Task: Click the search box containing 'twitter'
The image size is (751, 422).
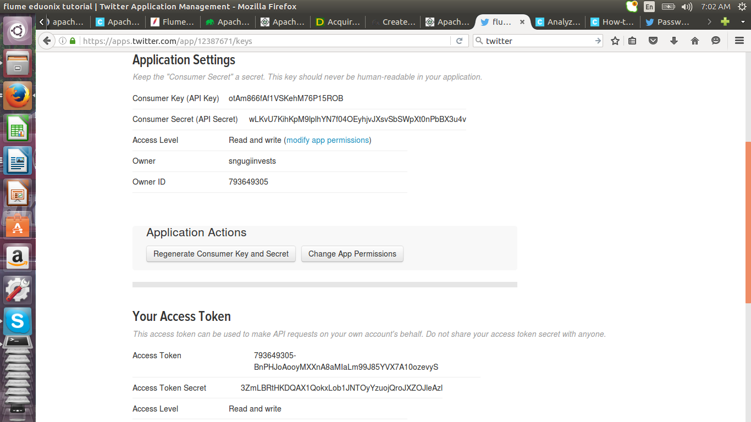Action: tap(538, 41)
